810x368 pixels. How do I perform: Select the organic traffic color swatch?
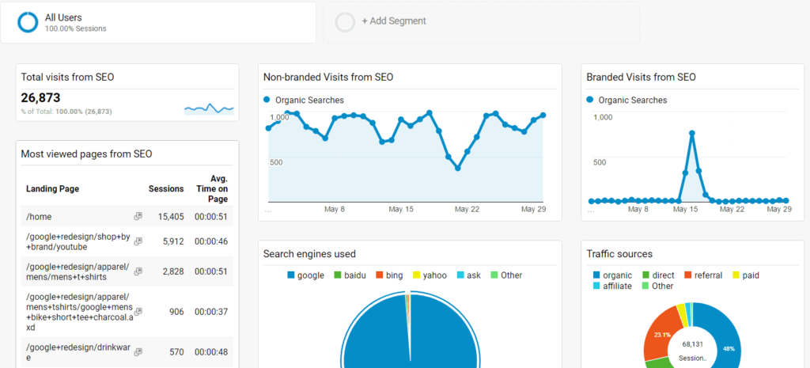[596, 275]
